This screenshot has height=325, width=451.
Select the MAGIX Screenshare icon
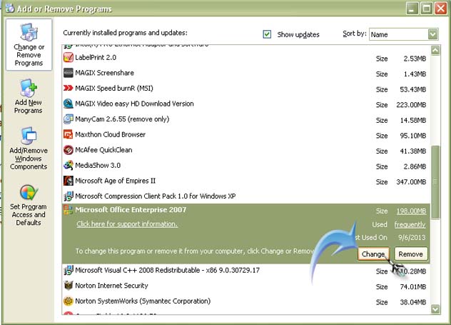pyautogui.click(x=69, y=73)
